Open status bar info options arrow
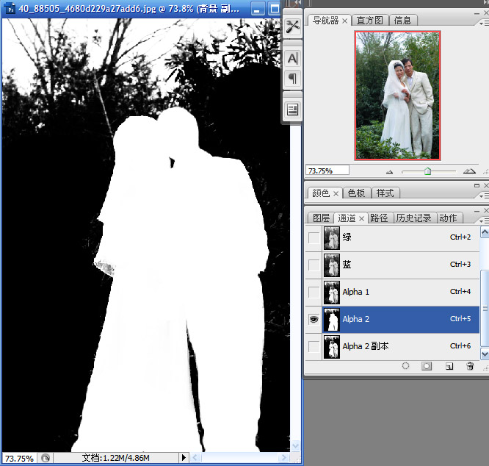489x466 pixels. 184,458
